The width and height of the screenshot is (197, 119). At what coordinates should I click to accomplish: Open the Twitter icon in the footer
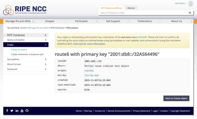[x=12, y=111]
